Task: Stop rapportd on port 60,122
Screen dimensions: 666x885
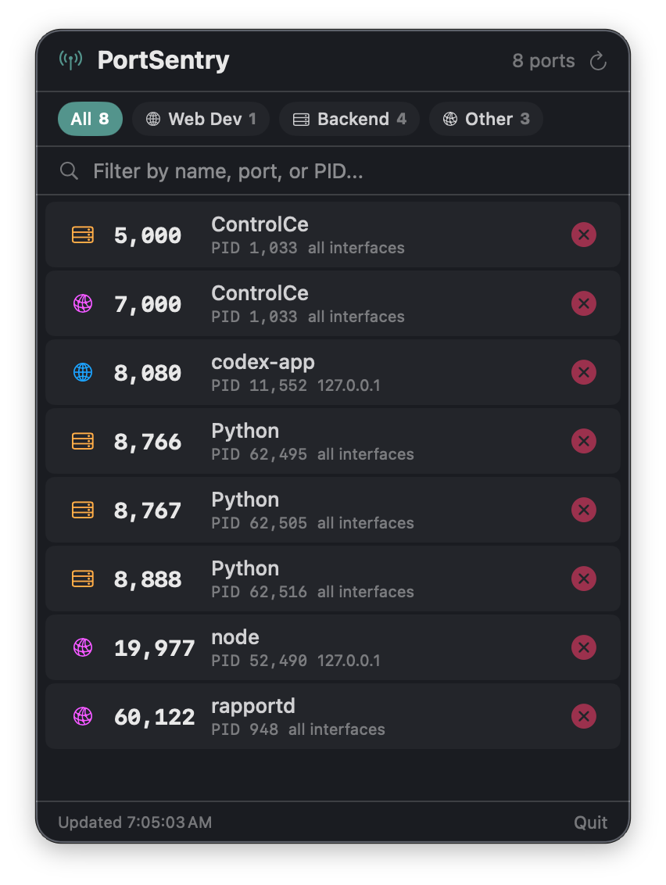Action: (x=583, y=716)
